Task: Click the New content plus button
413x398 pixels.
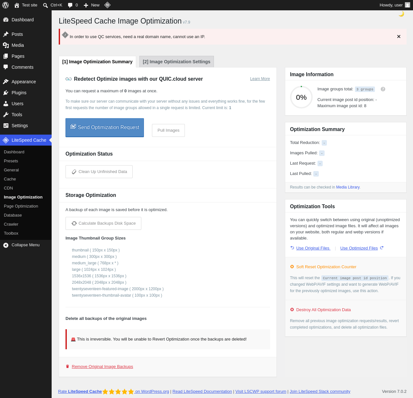Action: pyautogui.click(x=92, y=5)
